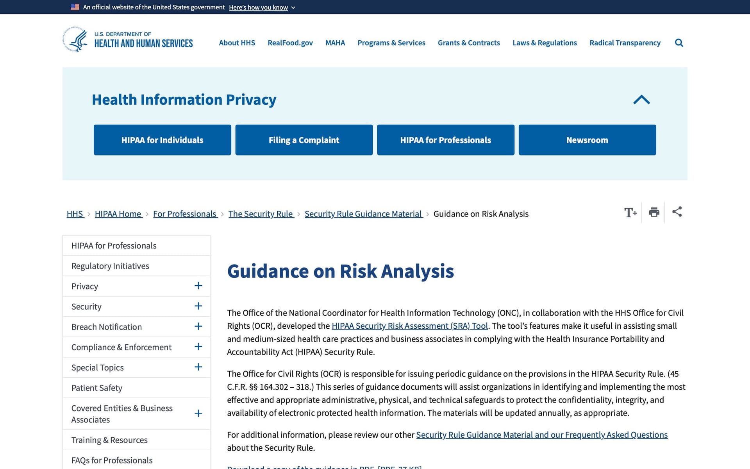This screenshot has height=469, width=750.
Task: Select HIPAA for Individuals
Action: [x=162, y=140]
